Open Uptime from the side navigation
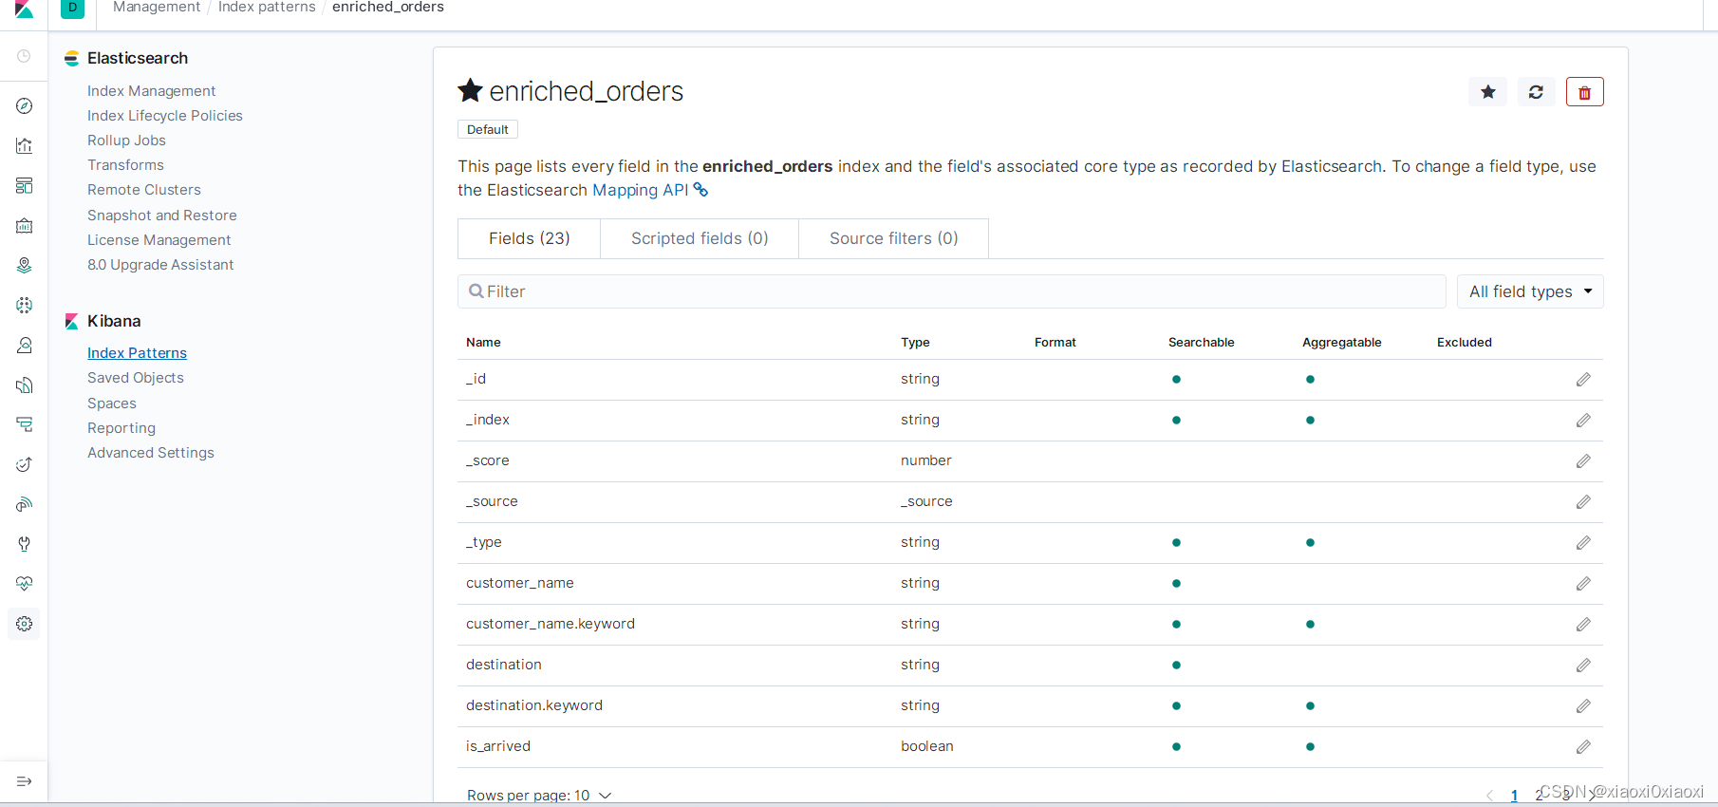The image size is (1718, 807). point(25,464)
